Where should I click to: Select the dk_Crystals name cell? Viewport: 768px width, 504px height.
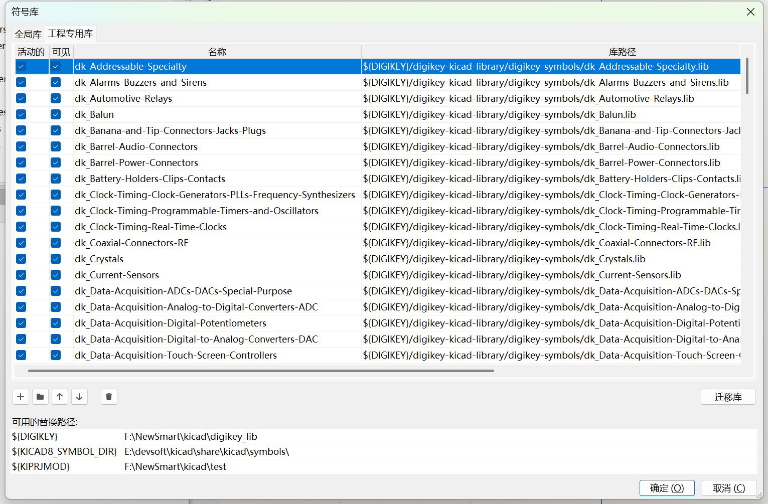[x=217, y=259]
